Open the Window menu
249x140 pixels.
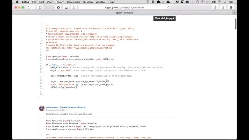click(x=100, y=2)
